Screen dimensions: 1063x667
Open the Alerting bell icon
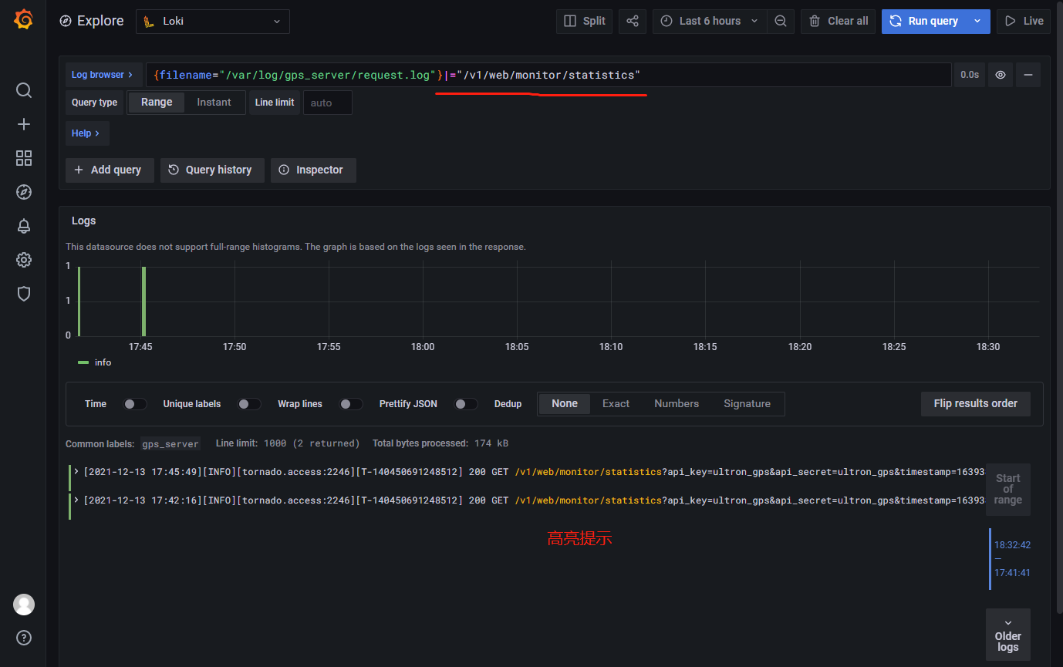click(x=24, y=226)
